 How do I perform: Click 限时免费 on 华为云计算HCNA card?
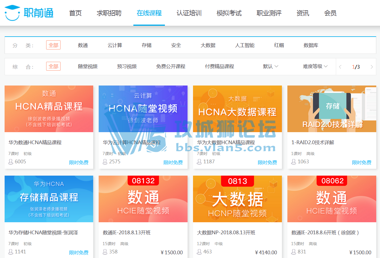tap(173, 162)
